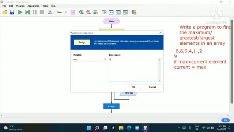Expand the run speed dropdown arrow
Viewport: 234px width, 132px height.
click(x=54, y=12)
